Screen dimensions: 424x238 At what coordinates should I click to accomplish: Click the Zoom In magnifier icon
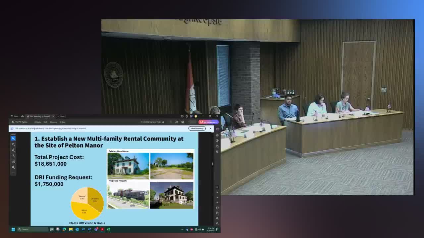click(217, 218)
